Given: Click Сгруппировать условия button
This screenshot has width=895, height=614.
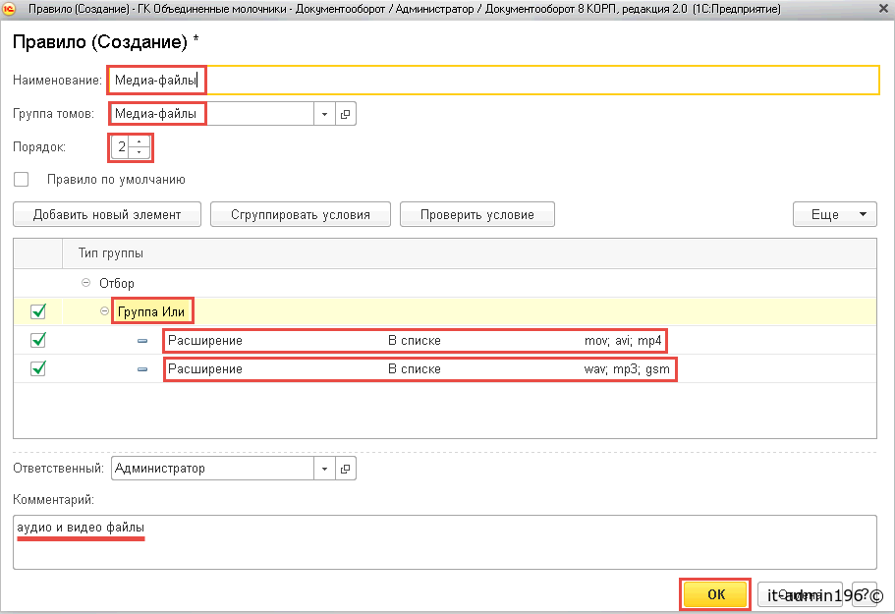Looking at the screenshot, I should coord(301,214).
